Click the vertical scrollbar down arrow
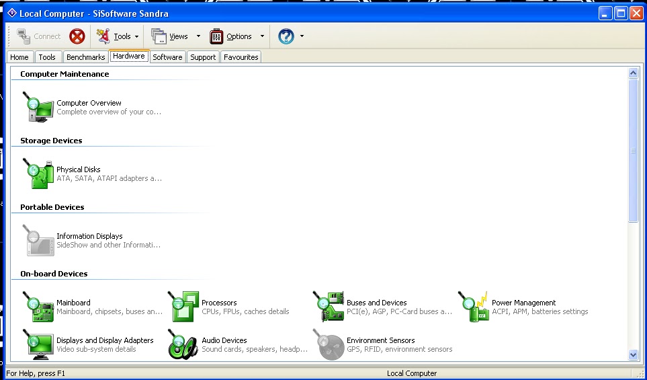 (634, 354)
